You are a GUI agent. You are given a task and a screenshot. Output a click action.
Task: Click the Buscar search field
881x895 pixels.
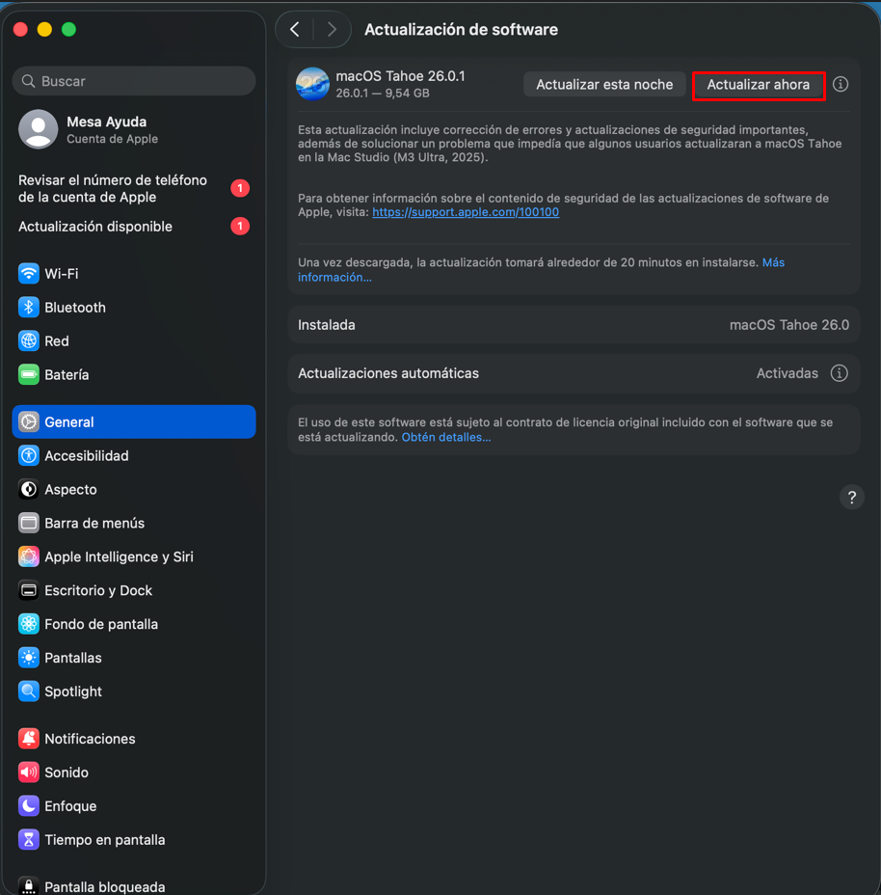[x=134, y=82]
